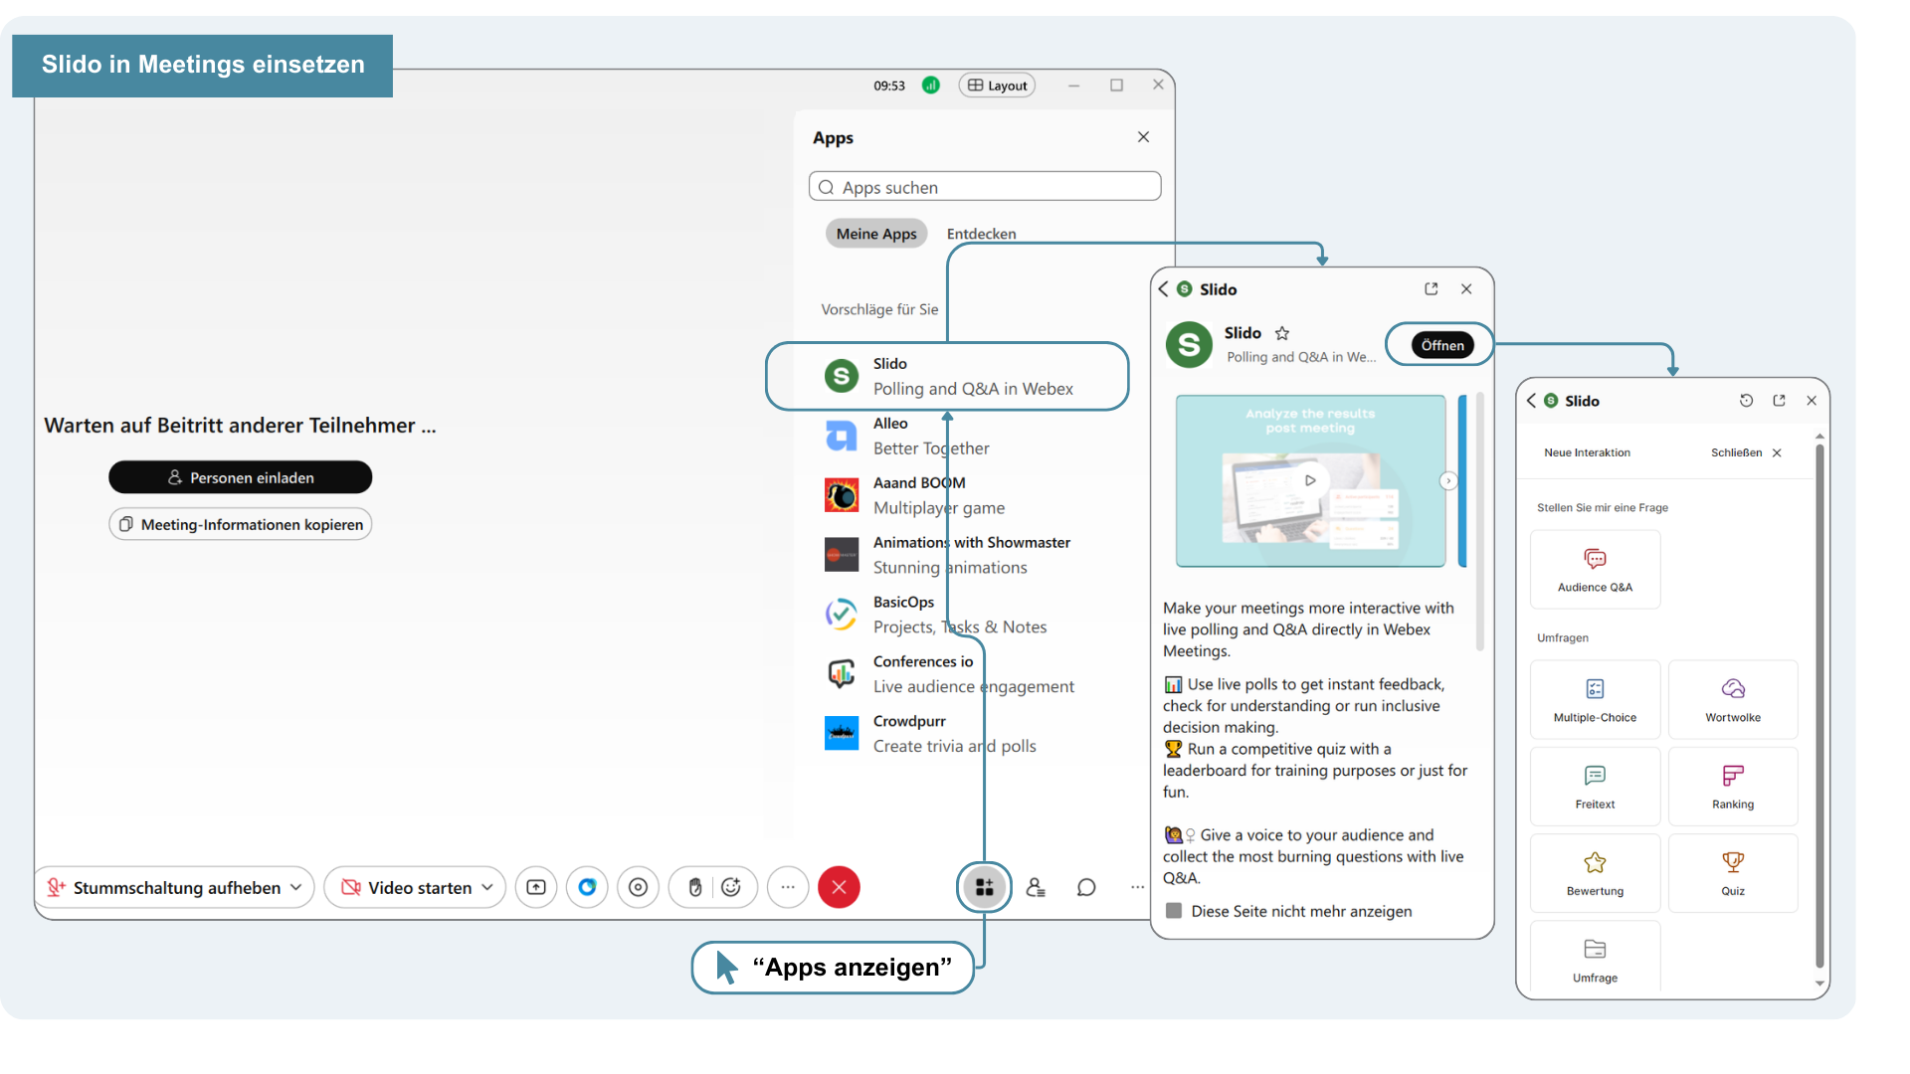The height and width of the screenshot is (1074, 1910).
Task: Pop out Slido interaction panel
Action: pos(1779,401)
